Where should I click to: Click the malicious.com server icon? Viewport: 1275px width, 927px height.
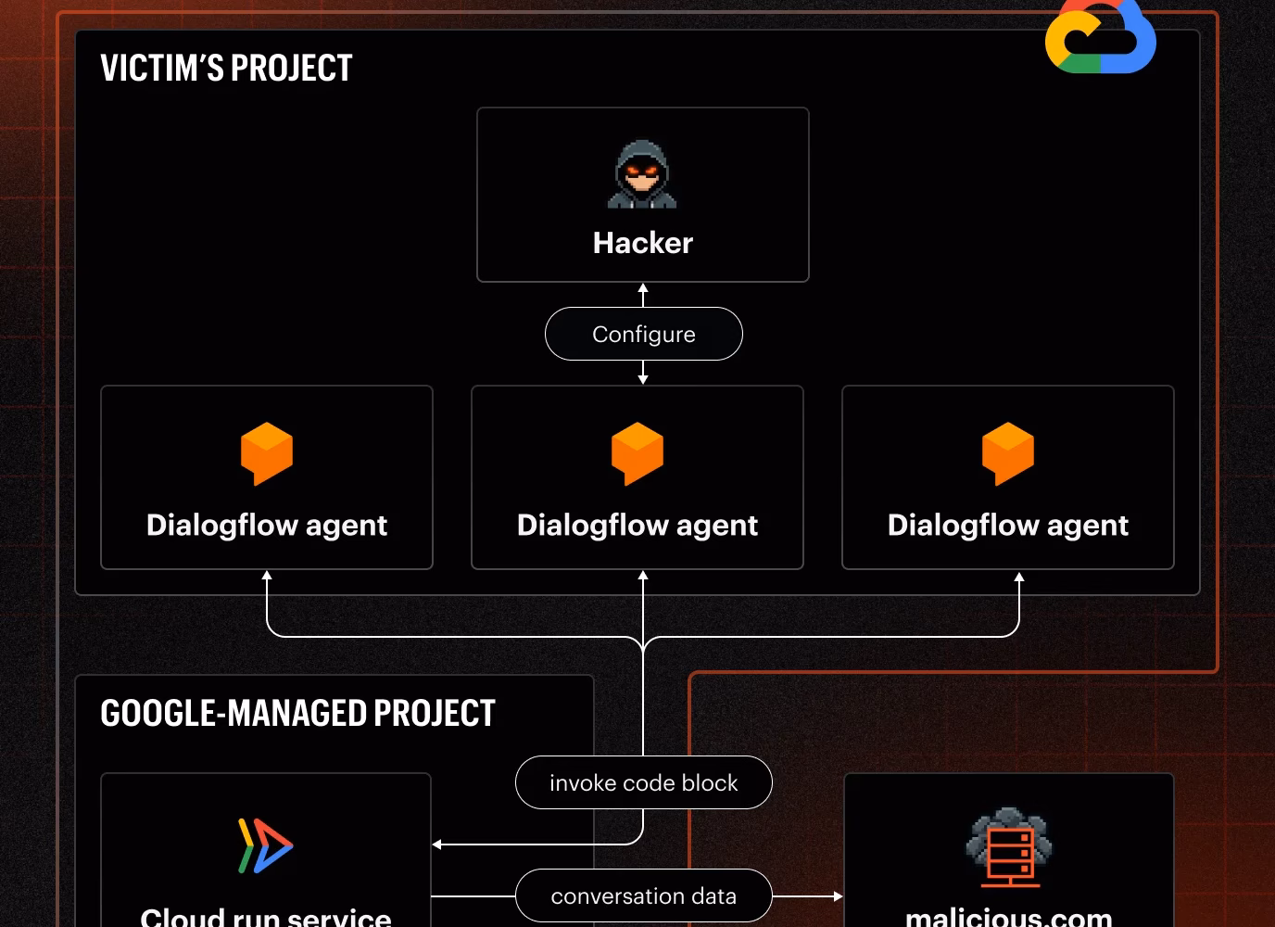(1008, 847)
